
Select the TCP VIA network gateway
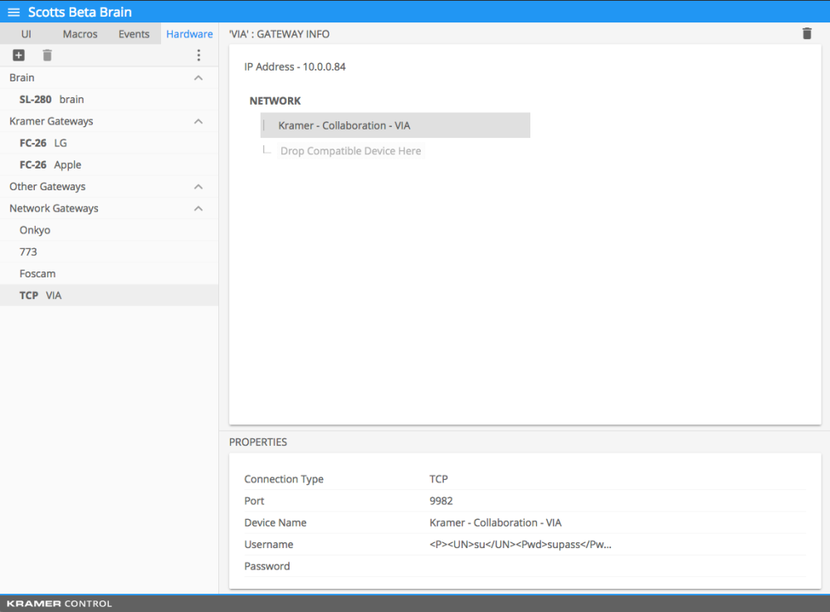click(x=109, y=296)
